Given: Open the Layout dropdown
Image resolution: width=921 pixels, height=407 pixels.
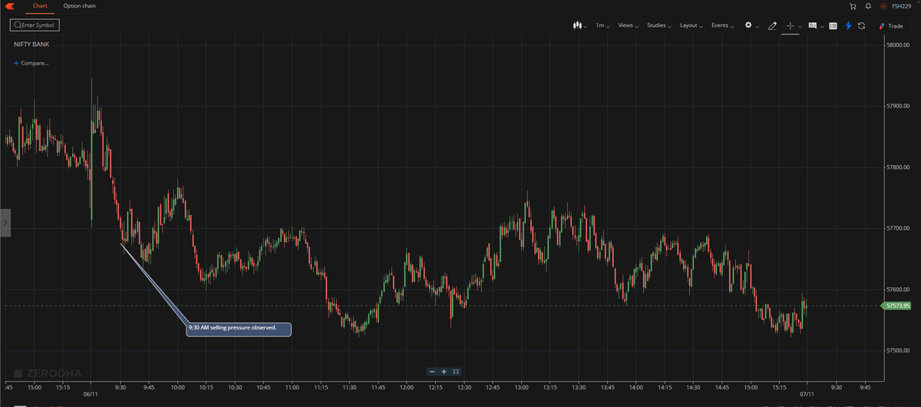Looking at the screenshot, I should pos(692,25).
